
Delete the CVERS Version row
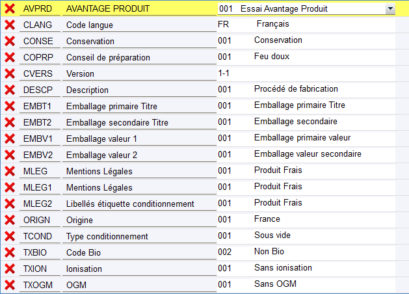[x=10, y=74]
